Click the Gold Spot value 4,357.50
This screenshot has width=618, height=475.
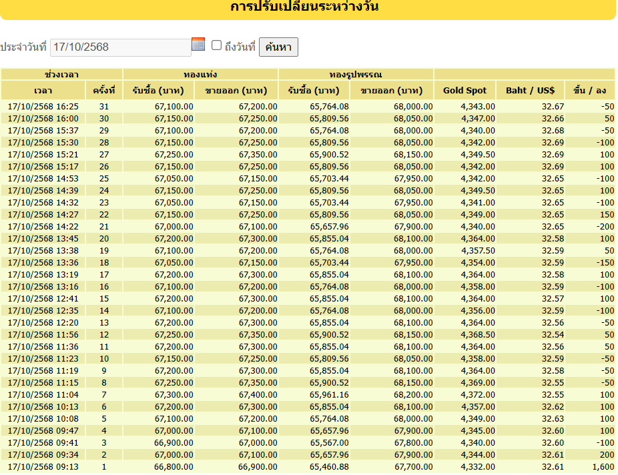point(478,251)
